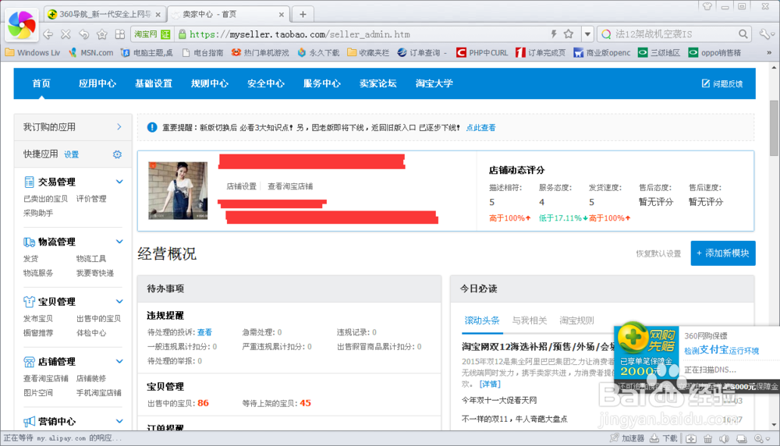Switch to the 360导航 tab

point(105,14)
